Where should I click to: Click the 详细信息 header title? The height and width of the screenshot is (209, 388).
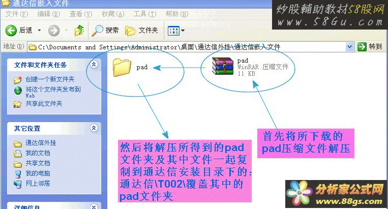[27, 207]
